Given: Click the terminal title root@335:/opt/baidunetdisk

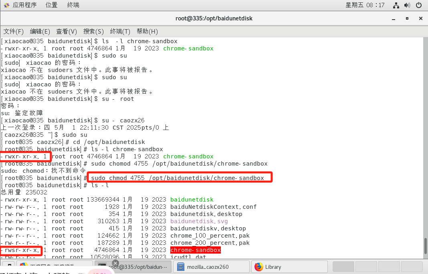Looking at the screenshot, I should point(214,18).
